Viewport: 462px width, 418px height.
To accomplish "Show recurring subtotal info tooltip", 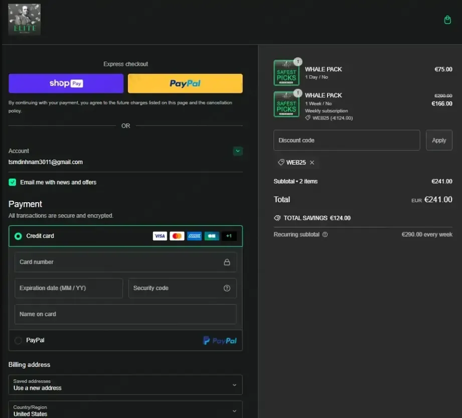I will (325, 235).
